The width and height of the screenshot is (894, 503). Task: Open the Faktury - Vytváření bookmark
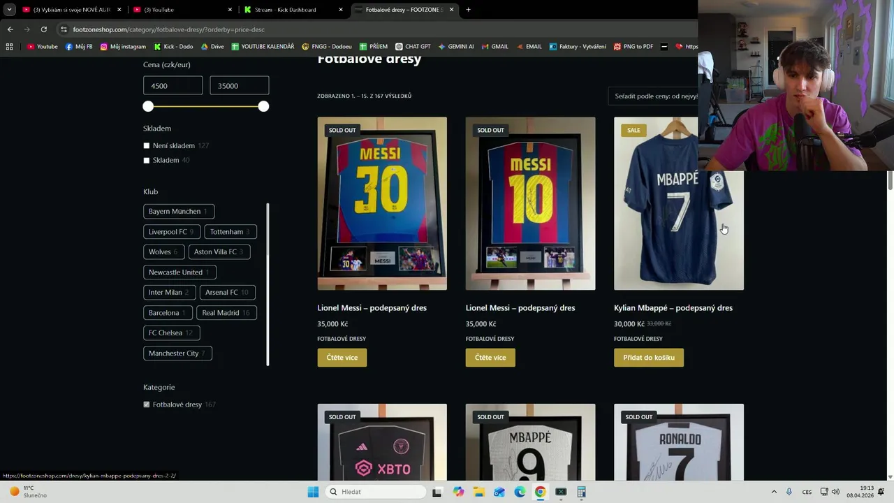coord(578,47)
